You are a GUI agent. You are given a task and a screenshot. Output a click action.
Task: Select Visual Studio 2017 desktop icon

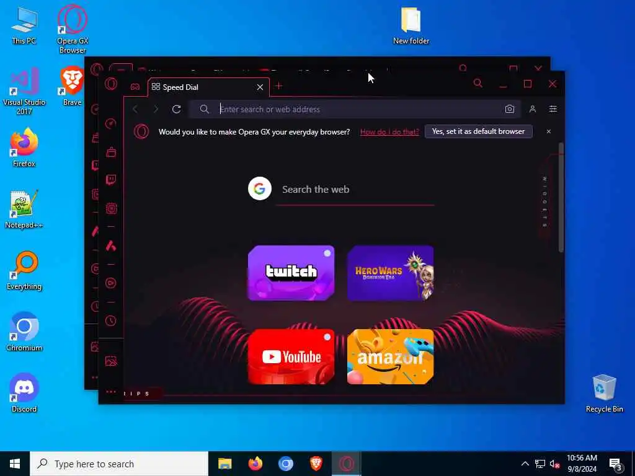pyautogui.click(x=24, y=90)
